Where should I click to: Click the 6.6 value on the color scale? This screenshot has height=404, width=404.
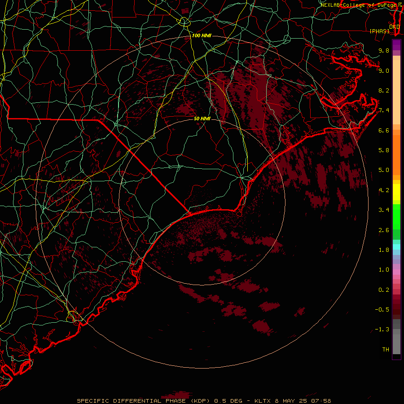(384, 130)
